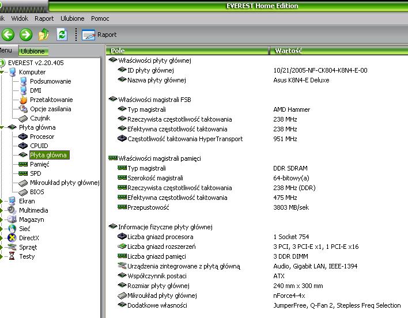This screenshot has width=408, height=318.
Task: Click the Ekran monitor icon
Action: click(x=12, y=201)
